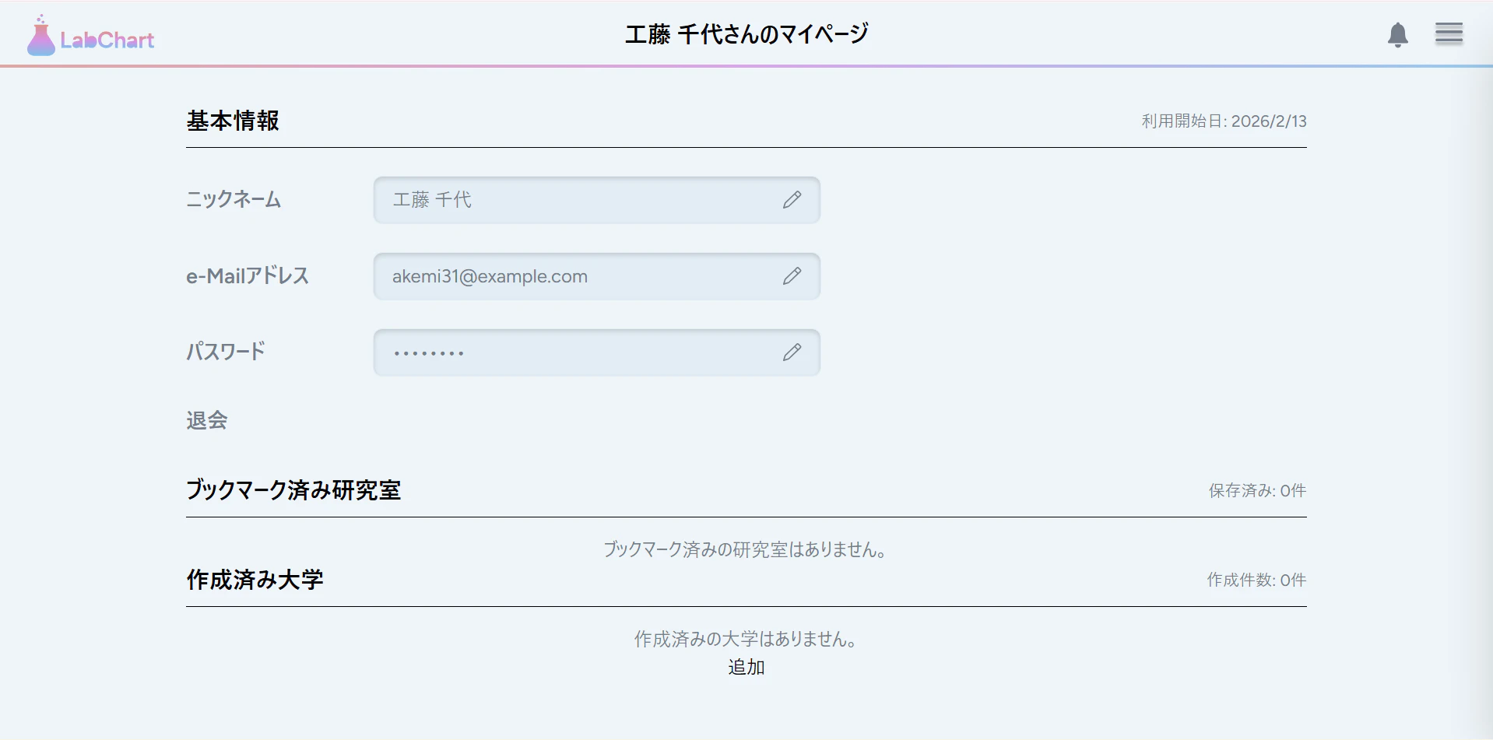Click the 退会 link
This screenshot has height=740, width=1493.
click(x=207, y=420)
